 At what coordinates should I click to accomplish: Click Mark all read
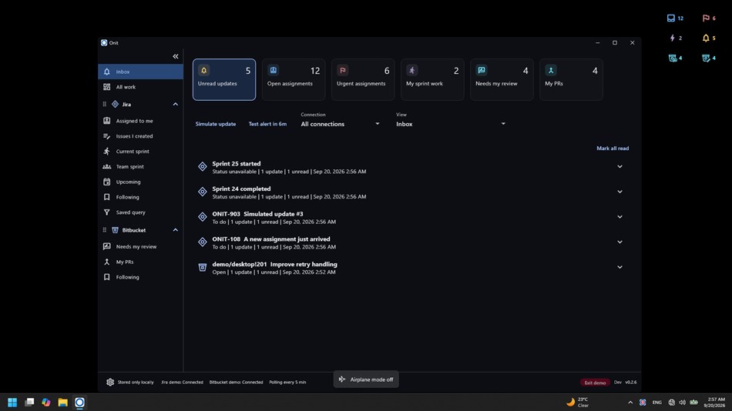[x=613, y=149]
